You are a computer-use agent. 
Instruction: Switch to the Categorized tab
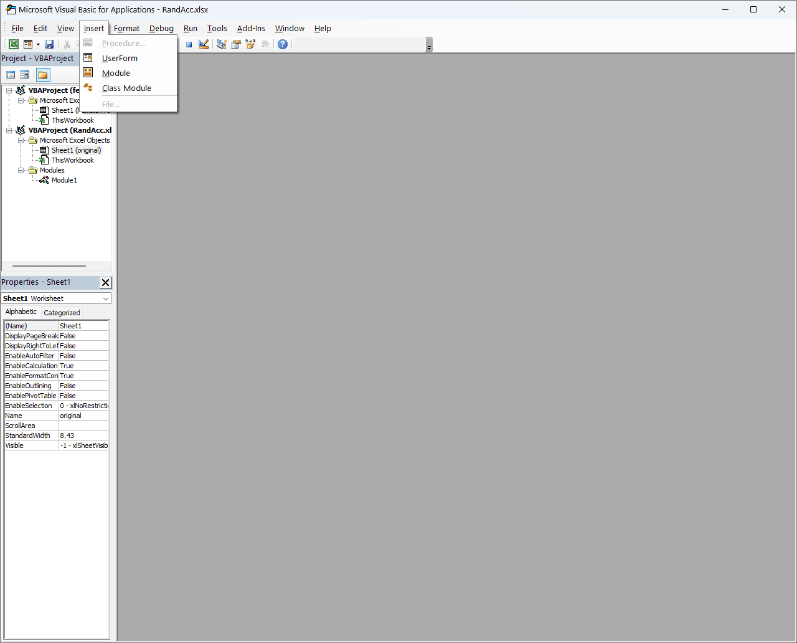[x=62, y=313]
